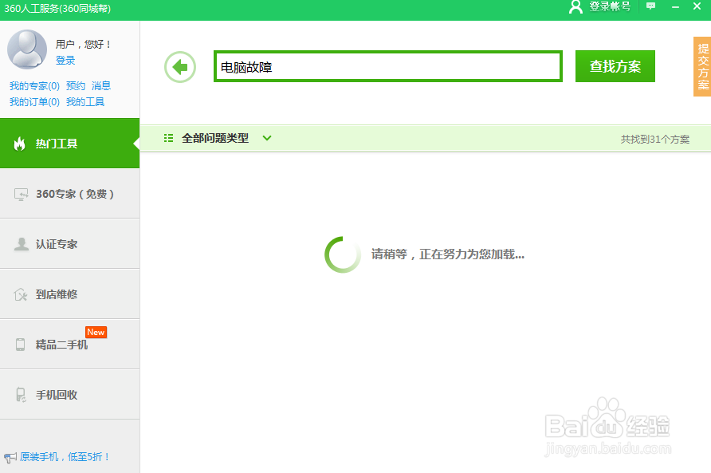The image size is (711, 473).
Task: Click the person icon beside 认证专家
Action: (x=21, y=244)
